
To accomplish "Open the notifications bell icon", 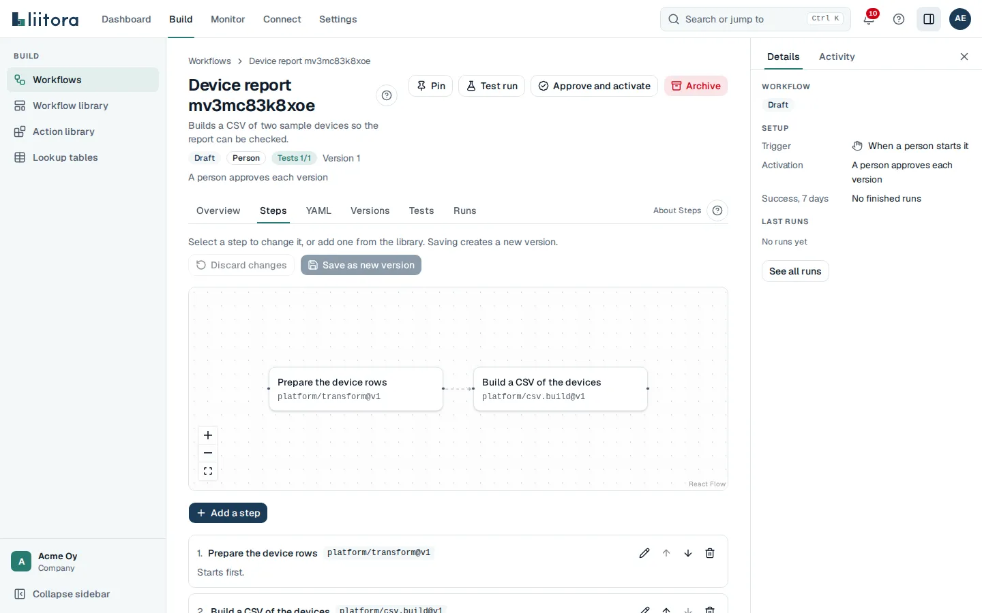I will click(869, 19).
